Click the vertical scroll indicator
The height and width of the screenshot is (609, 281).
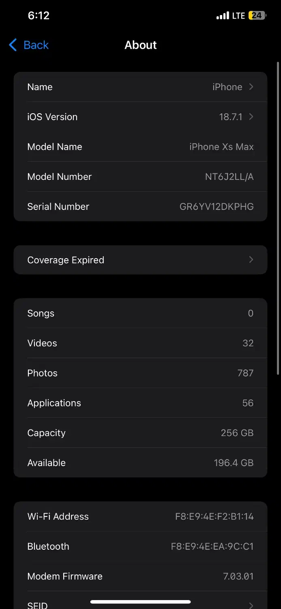coord(278,219)
